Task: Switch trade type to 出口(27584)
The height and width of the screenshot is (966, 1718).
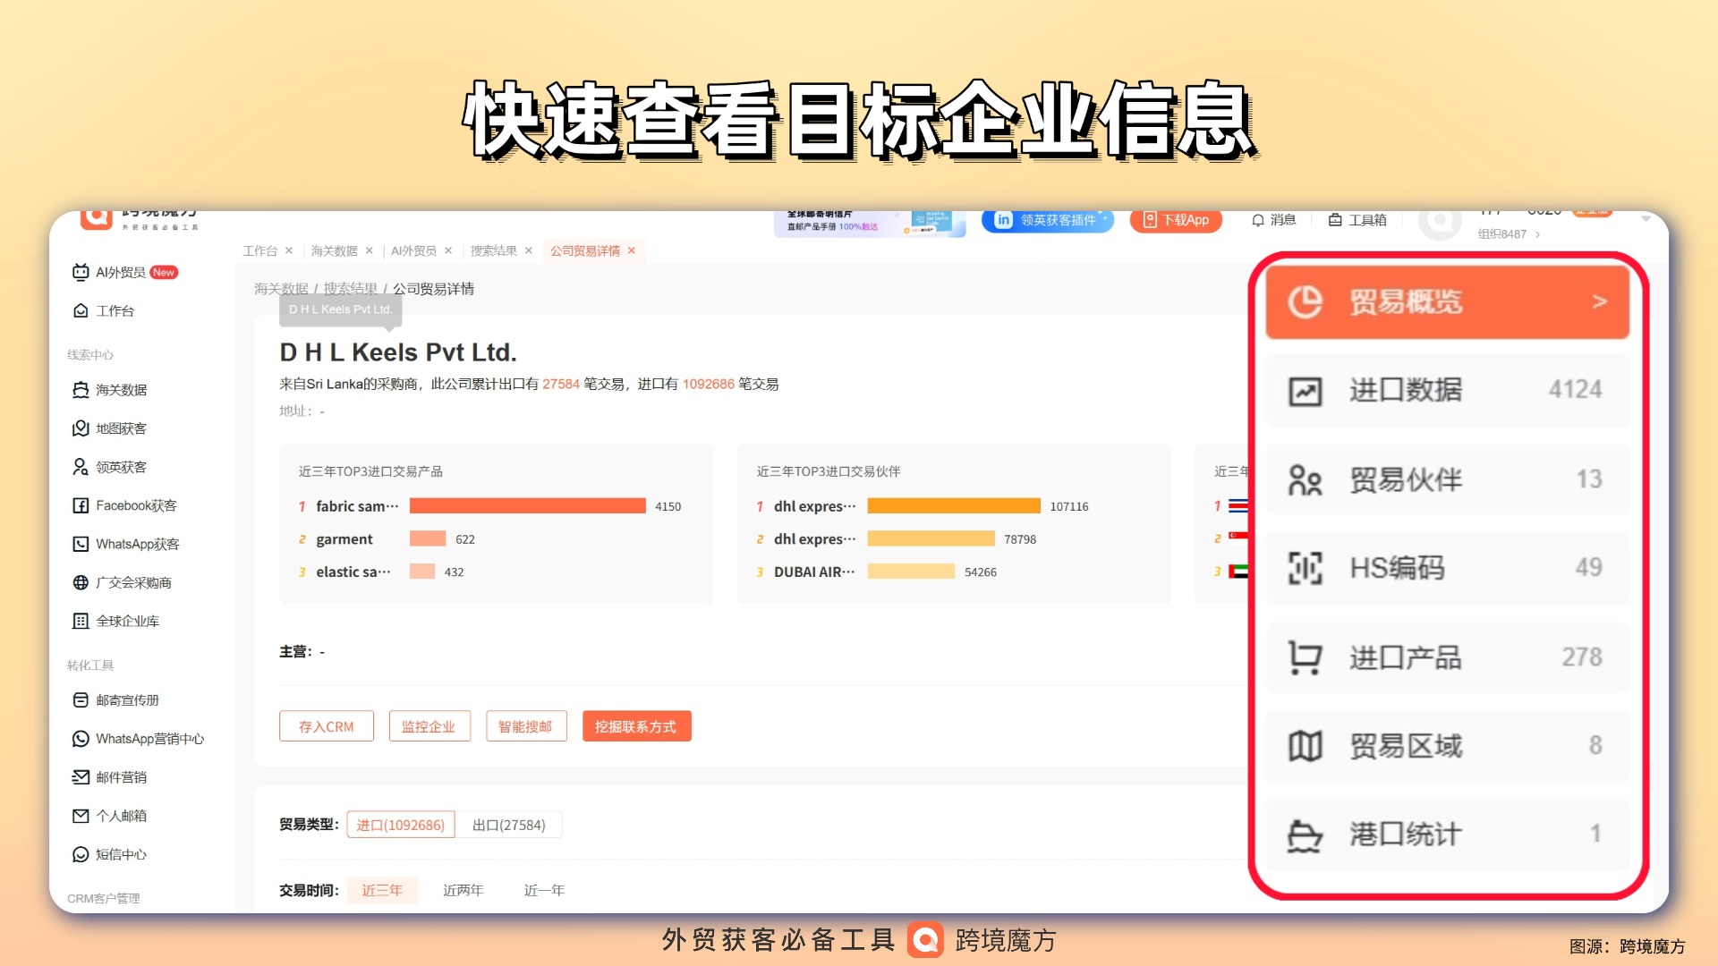Action: (508, 825)
